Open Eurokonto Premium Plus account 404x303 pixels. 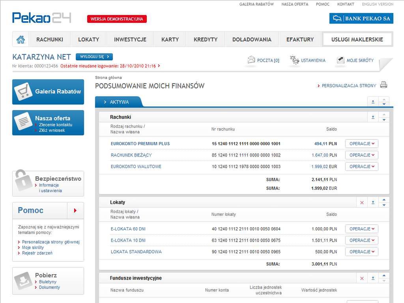pyautogui.click(x=140, y=144)
